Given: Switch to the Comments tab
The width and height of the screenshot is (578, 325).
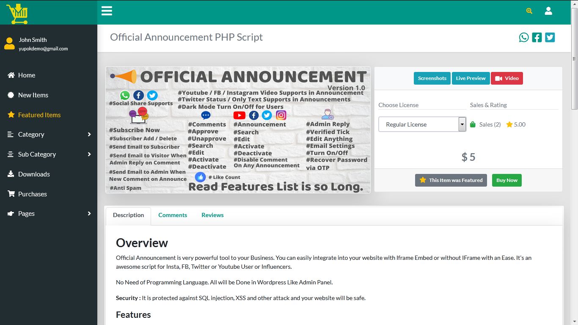Looking at the screenshot, I should pyautogui.click(x=173, y=215).
